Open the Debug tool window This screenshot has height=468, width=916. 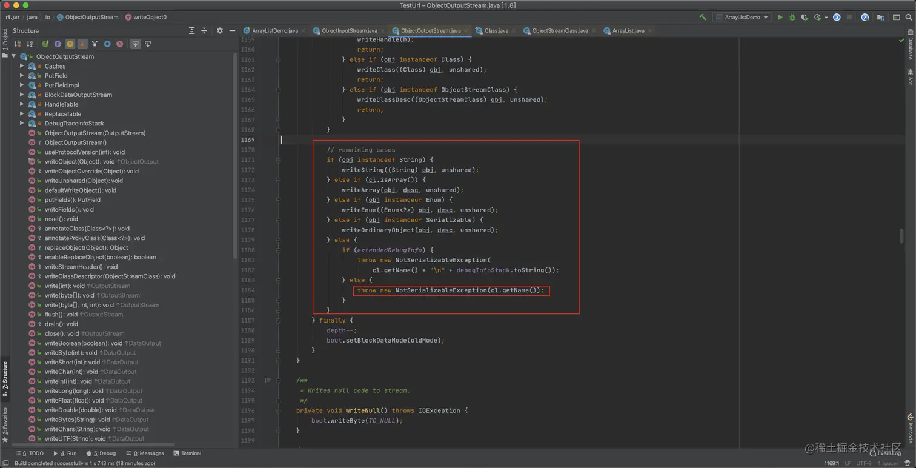pyautogui.click(x=101, y=453)
